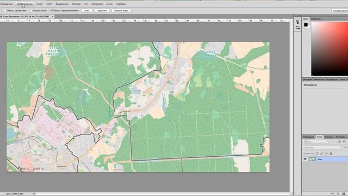Click the black foreground color swatch

tap(306, 24)
